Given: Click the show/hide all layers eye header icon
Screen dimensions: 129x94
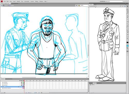Looking at the screenshot, I should click(20, 81).
